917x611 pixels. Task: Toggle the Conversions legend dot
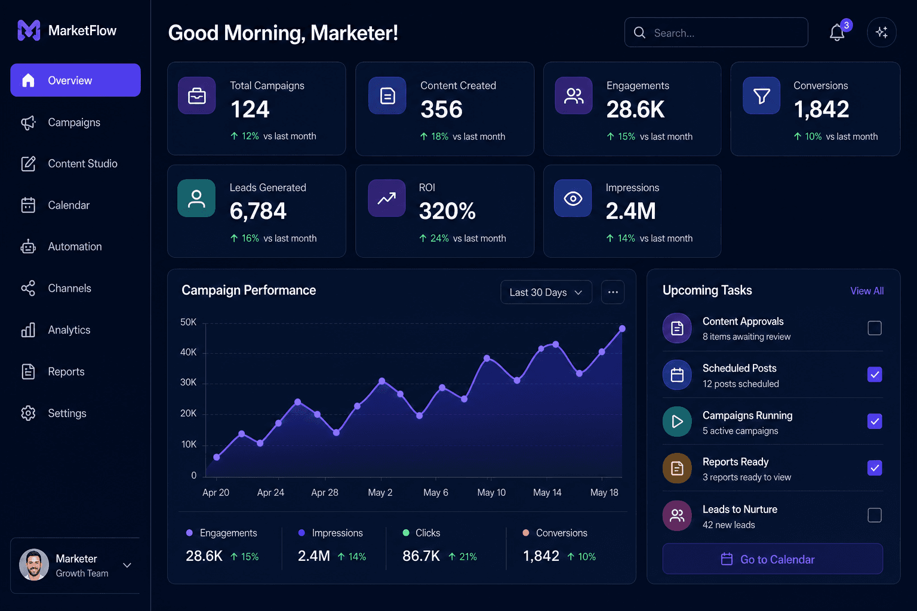point(526,533)
